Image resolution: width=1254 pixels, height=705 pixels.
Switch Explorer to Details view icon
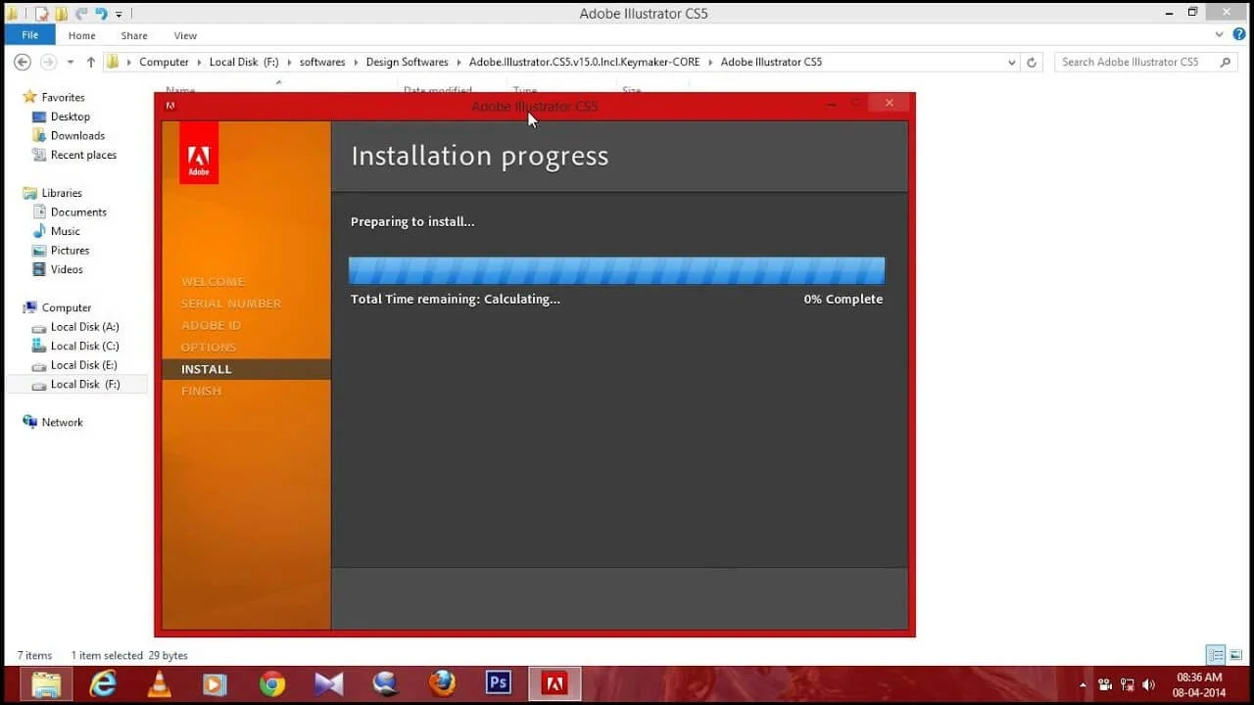pos(1216,655)
